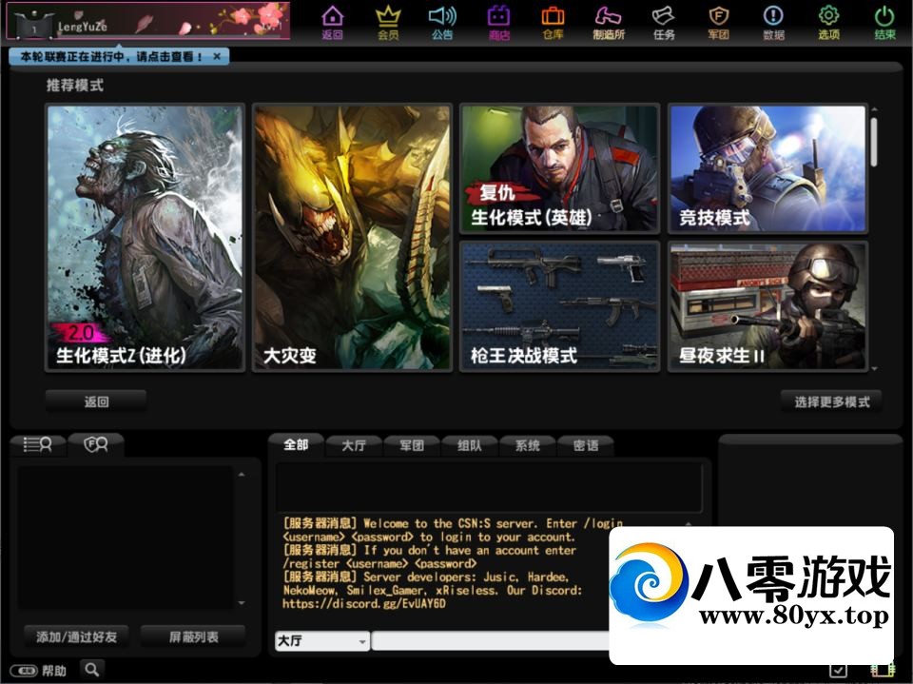Click the 'Welcome to the CSN:S server' message
Screen dimensions: 913x684
click(453, 530)
